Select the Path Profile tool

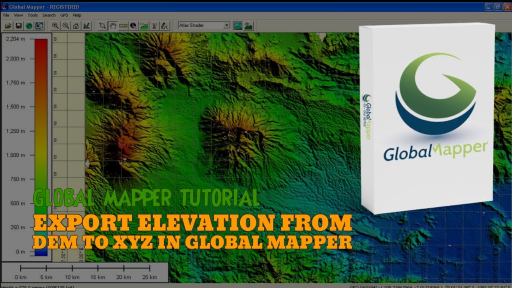tap(144, 26)
